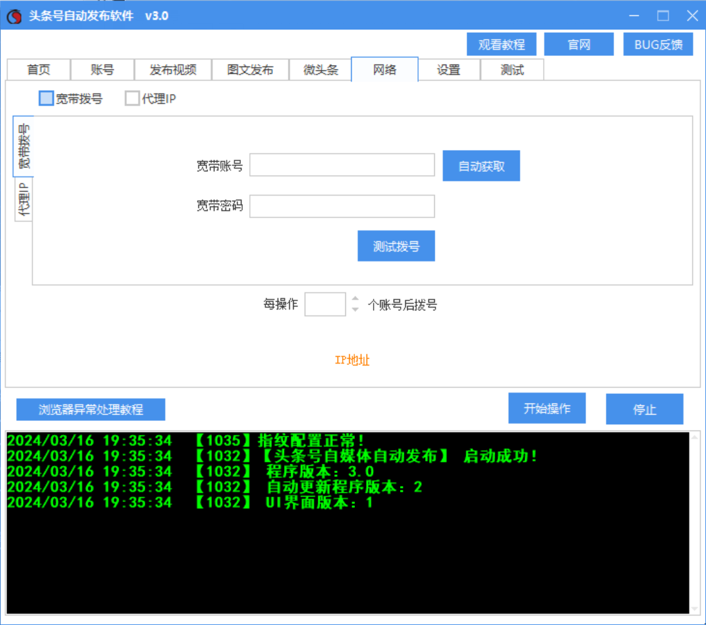Click log line 启动成功
This screenshot has height=625, width=706.
[x=272, y=456]
